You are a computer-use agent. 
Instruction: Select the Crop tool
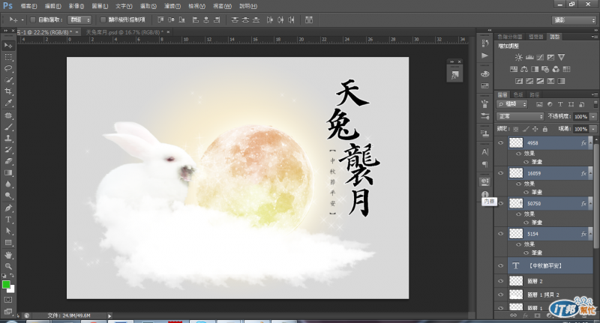(x=8, y=91)
